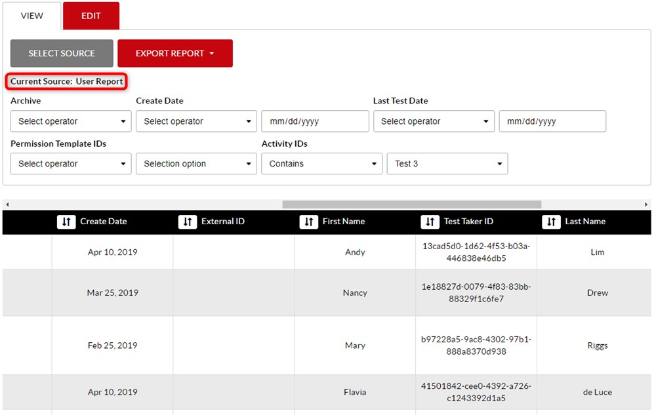Screen dimensions: 656x415
Task: Change the Activity IDs Contains operator
Action: [x=321, y=164]
